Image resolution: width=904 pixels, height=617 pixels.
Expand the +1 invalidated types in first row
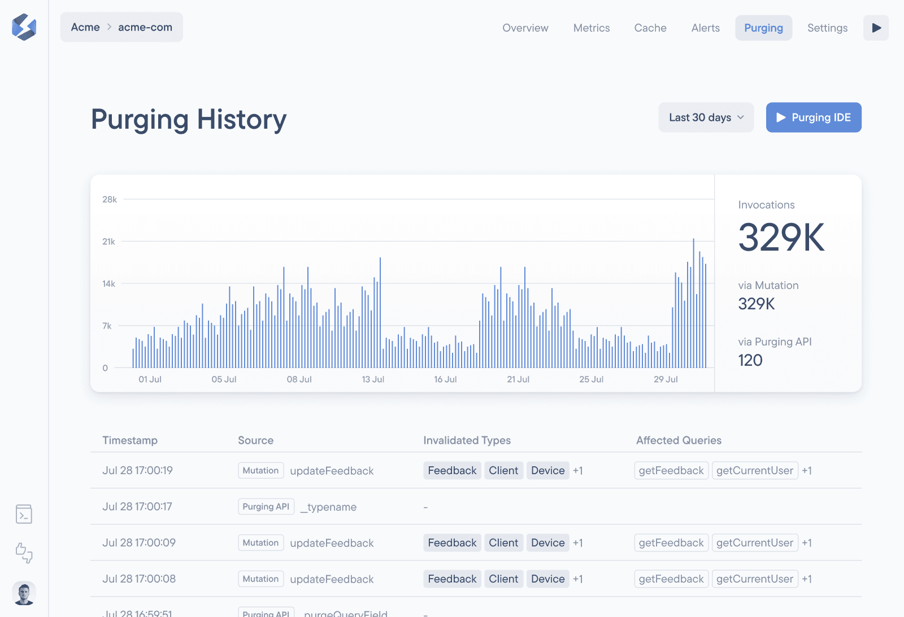[577, 471]
